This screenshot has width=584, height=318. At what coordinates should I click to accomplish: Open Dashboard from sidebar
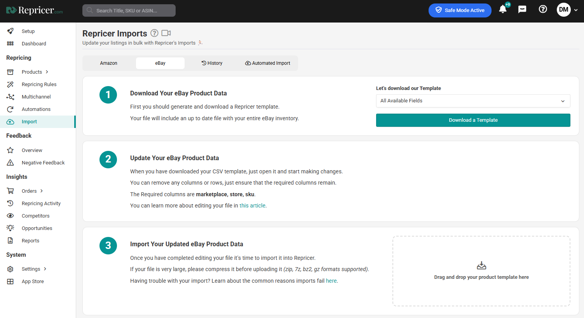point(34,43)
